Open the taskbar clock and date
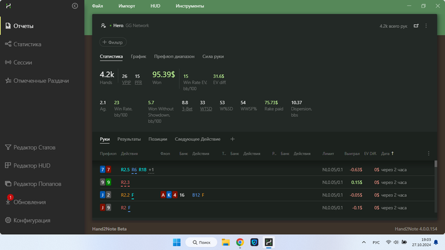Viewport: 445px width, 250px height. coord(421,242)
